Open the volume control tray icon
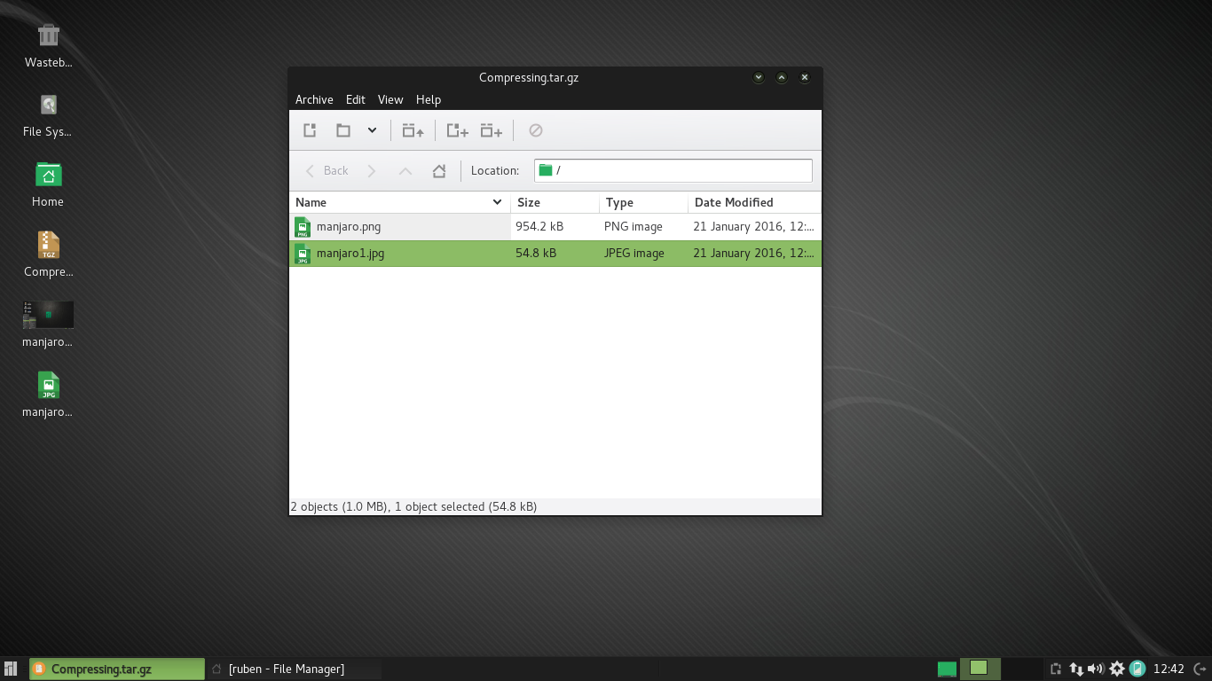The height and width of the screenshot is (681, 1212). [1096, 669]
